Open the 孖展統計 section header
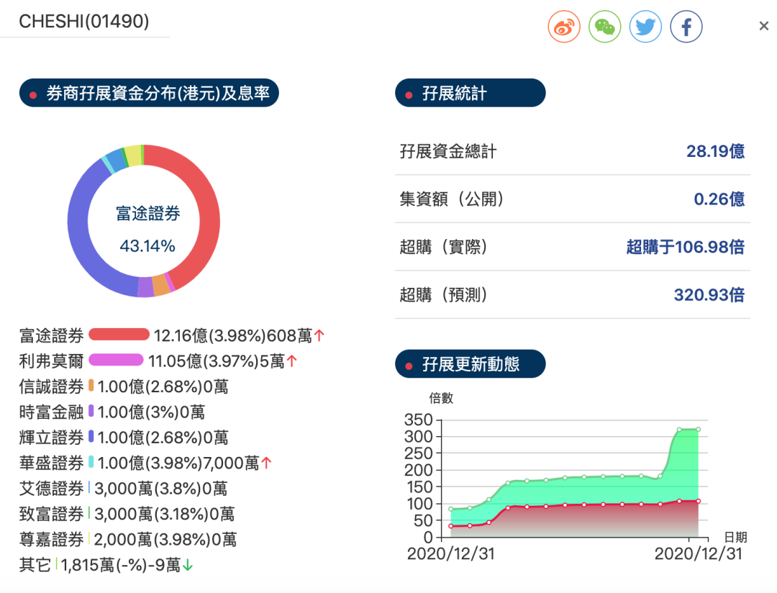The height and width of the screenshot is (593, 777). [470, 94]
